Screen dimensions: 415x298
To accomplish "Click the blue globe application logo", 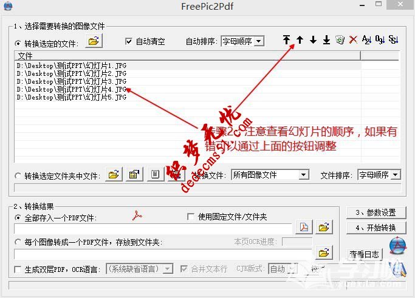I will point(397,246).
